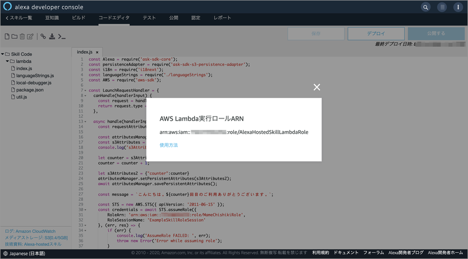The image size is (468, 259).
Task: Open the ログ: Amazon CloudWatch link
Action: pos(30,232)
